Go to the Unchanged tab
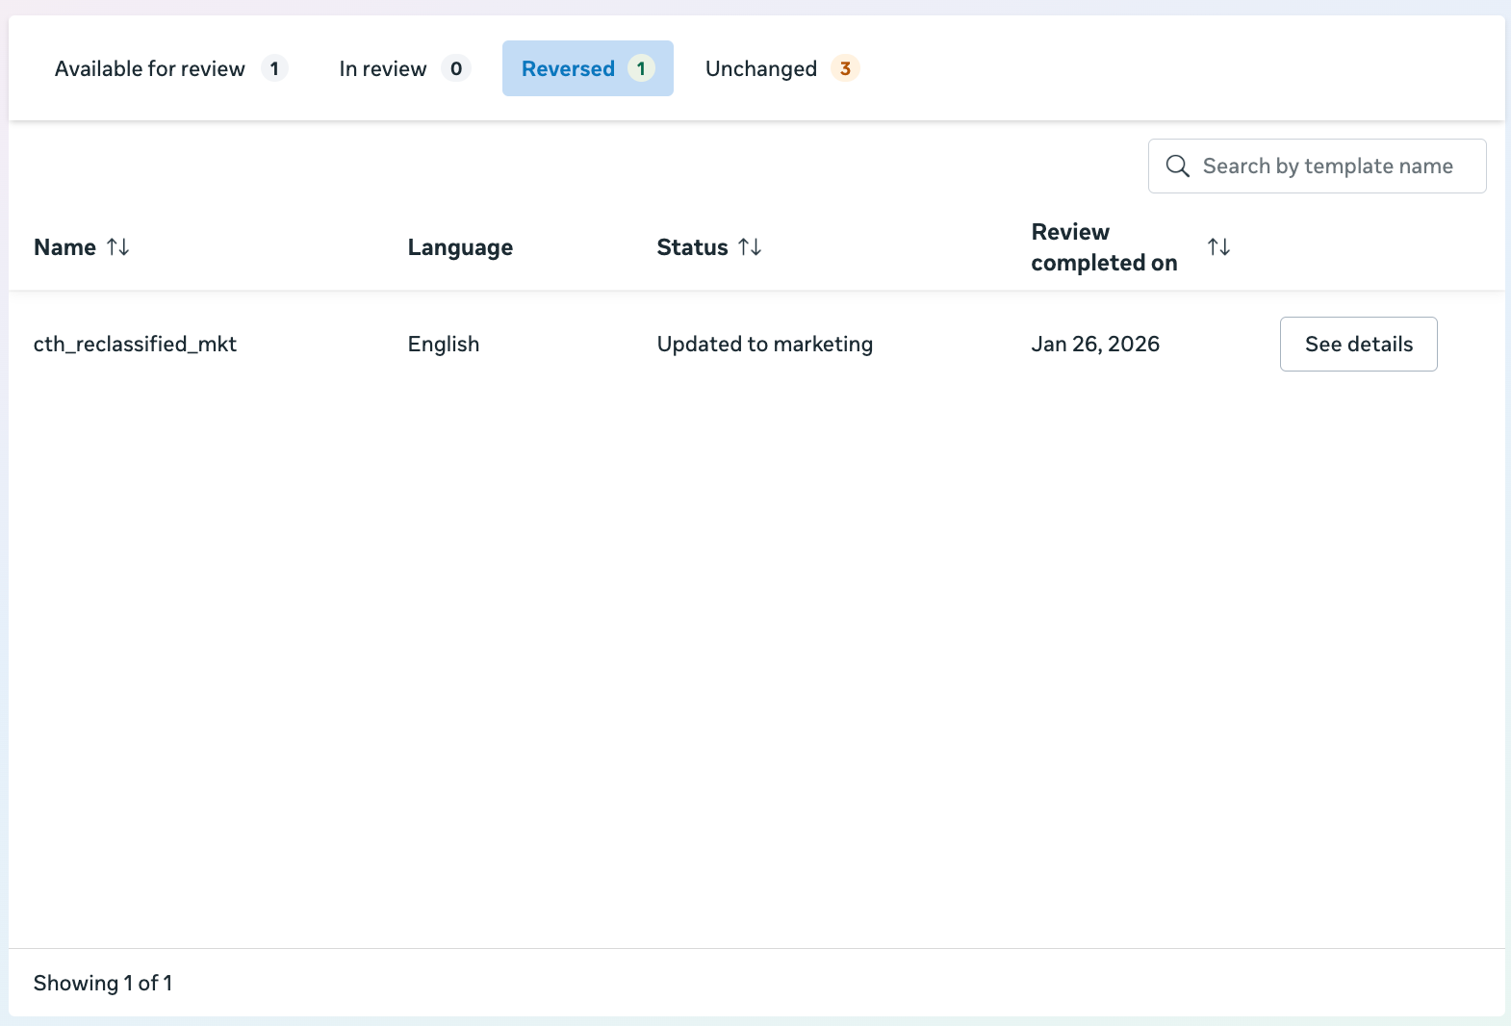 click(x=760, y=68)
